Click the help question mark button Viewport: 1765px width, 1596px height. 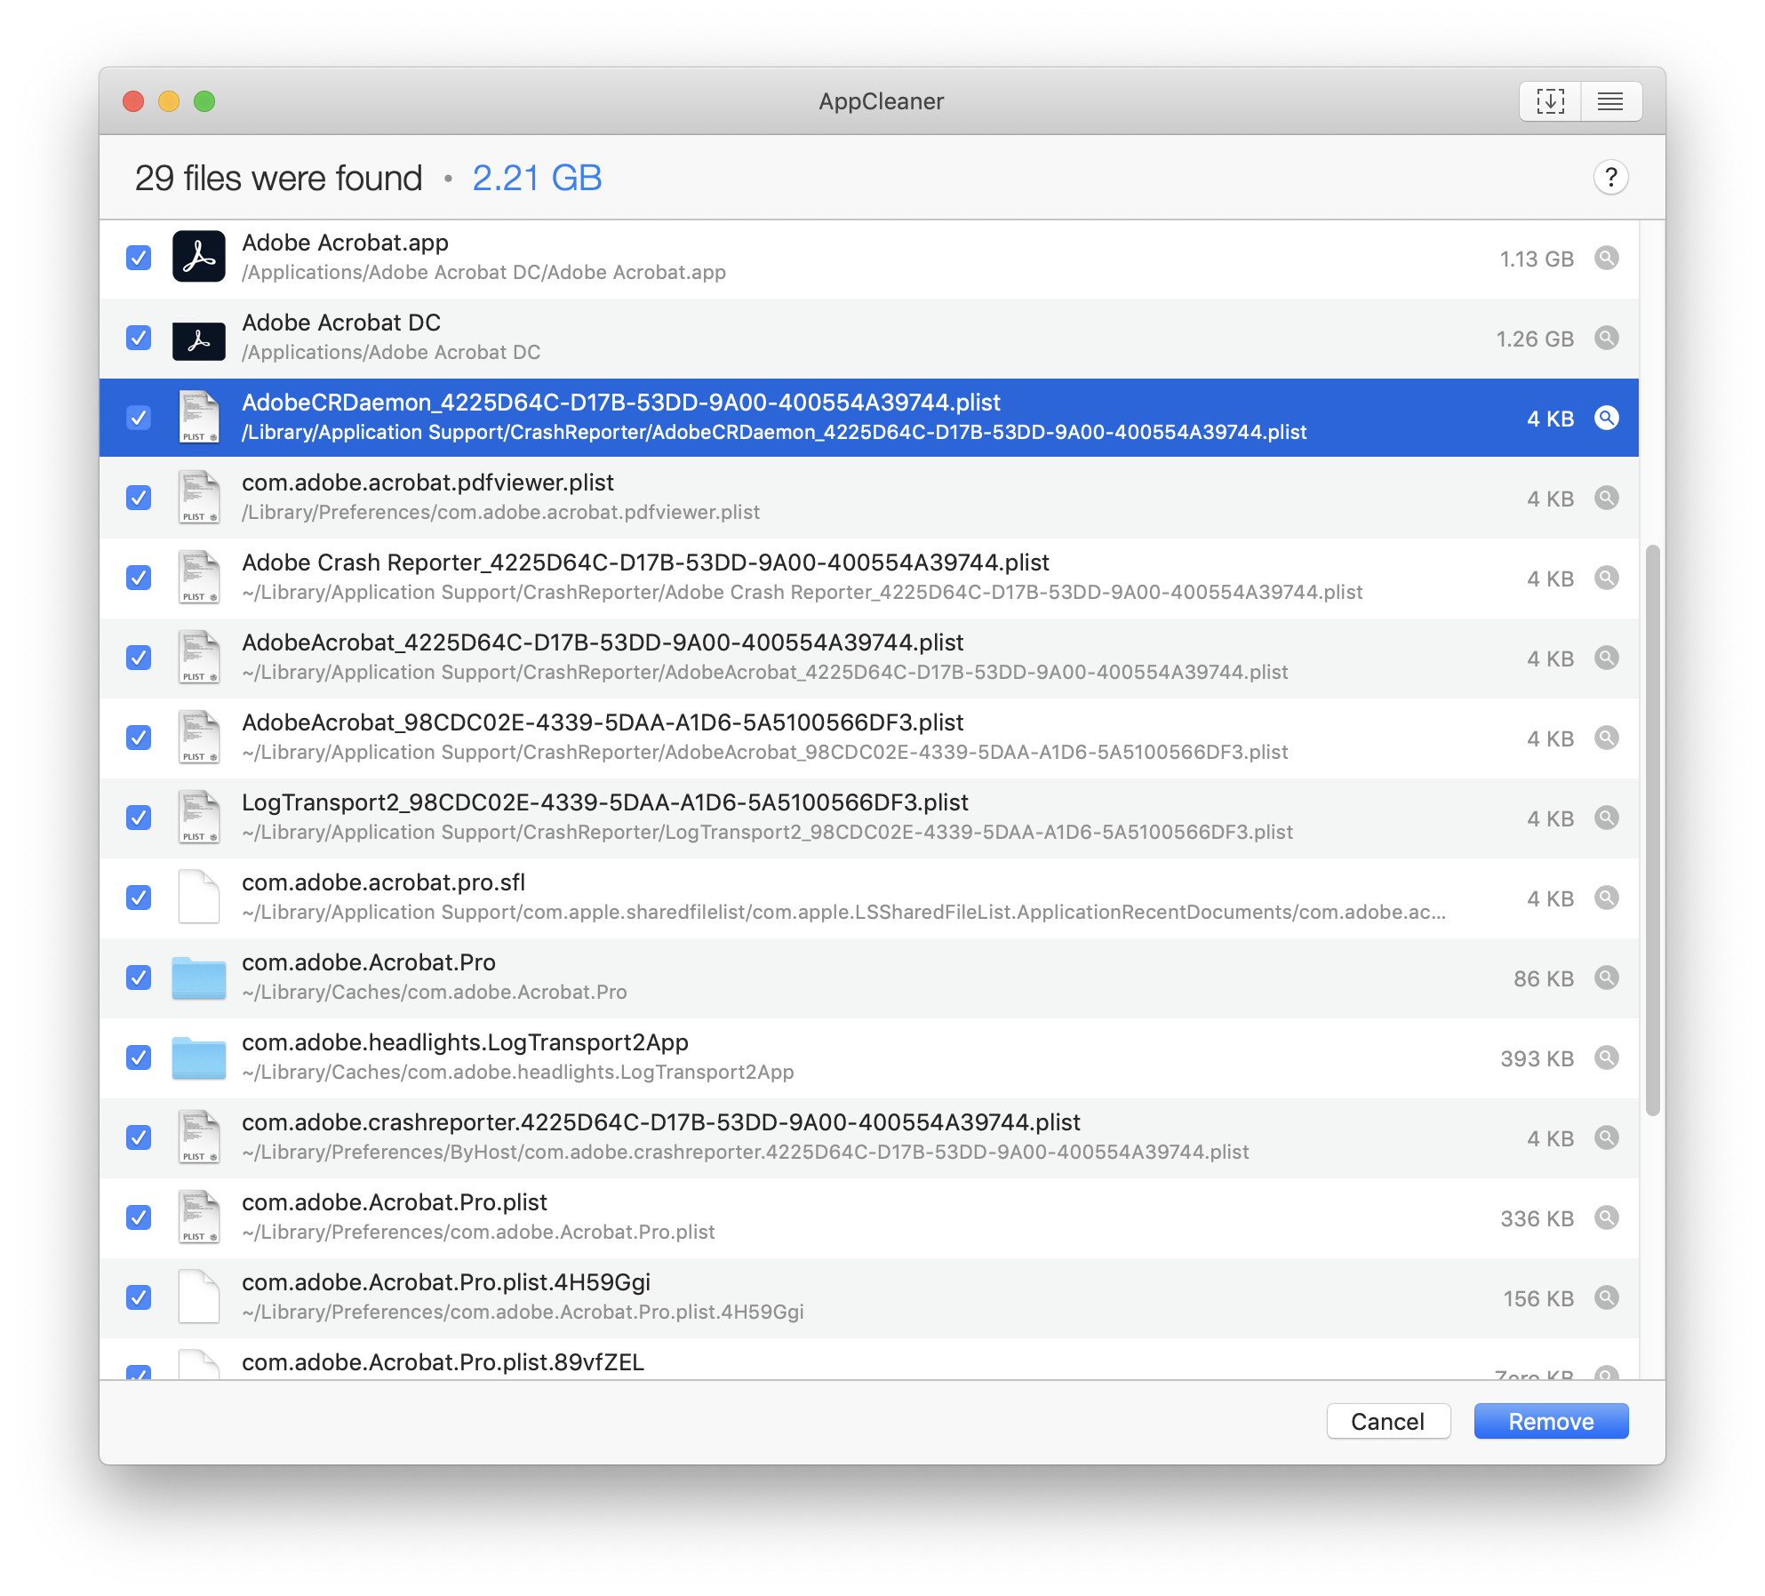click(x=1610, y=178)
